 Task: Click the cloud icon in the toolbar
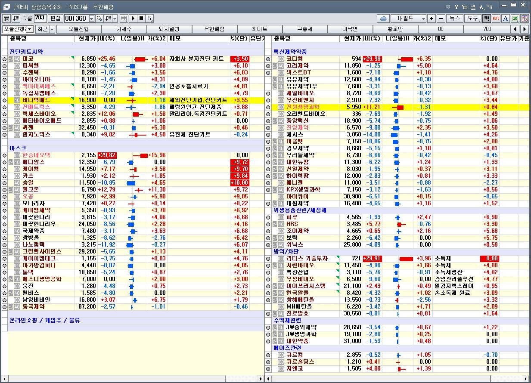click(x=383, y=19)
